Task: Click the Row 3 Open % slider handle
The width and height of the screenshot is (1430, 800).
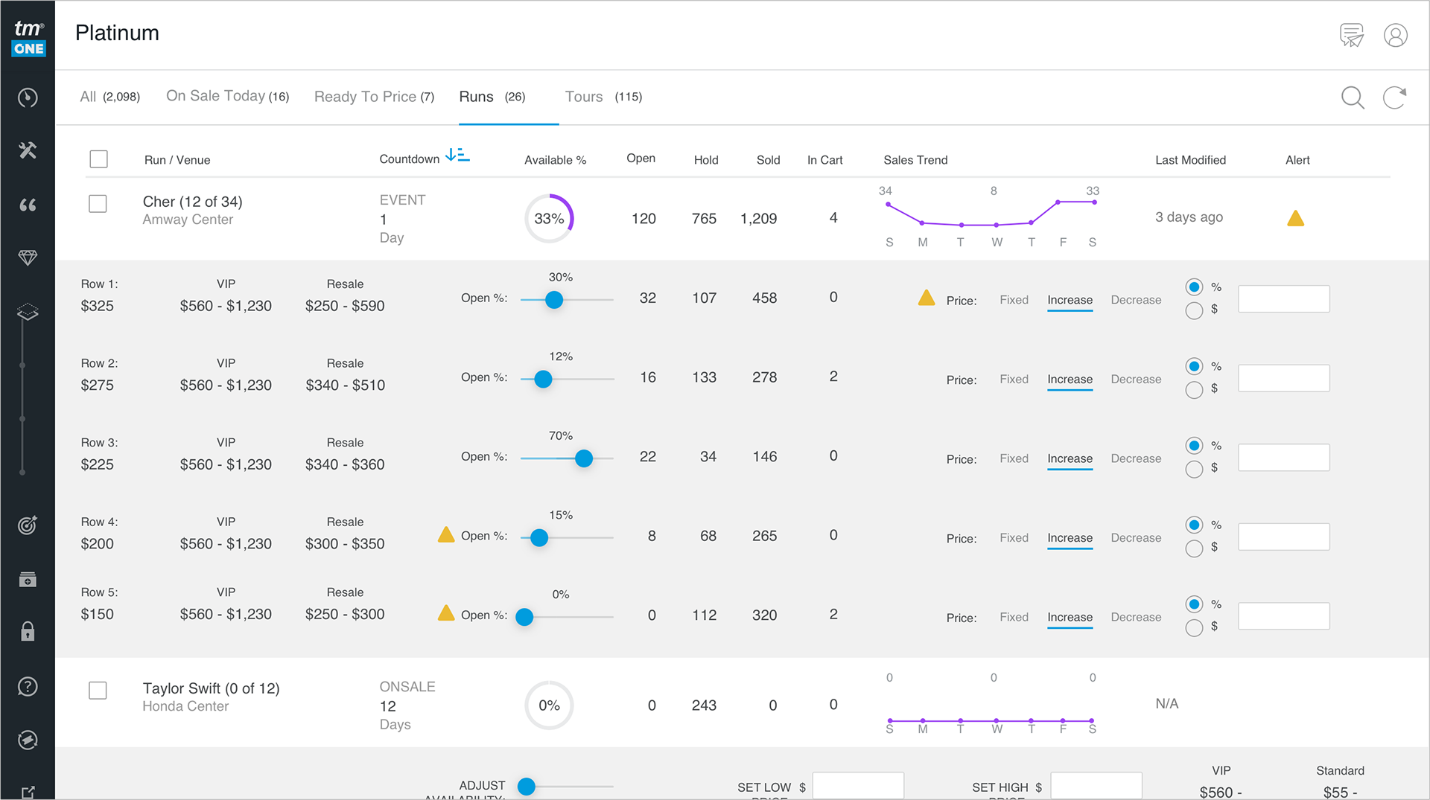Action: pos(584,458)
